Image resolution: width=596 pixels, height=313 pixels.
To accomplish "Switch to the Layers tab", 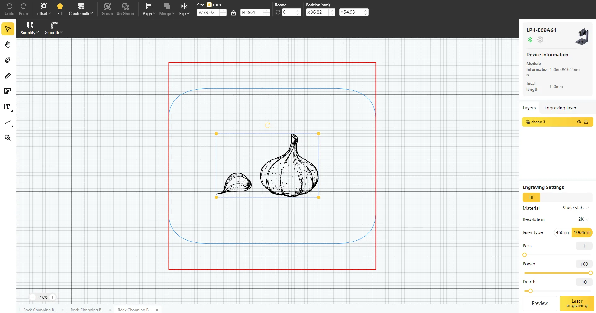I will [x=529, y=108].
